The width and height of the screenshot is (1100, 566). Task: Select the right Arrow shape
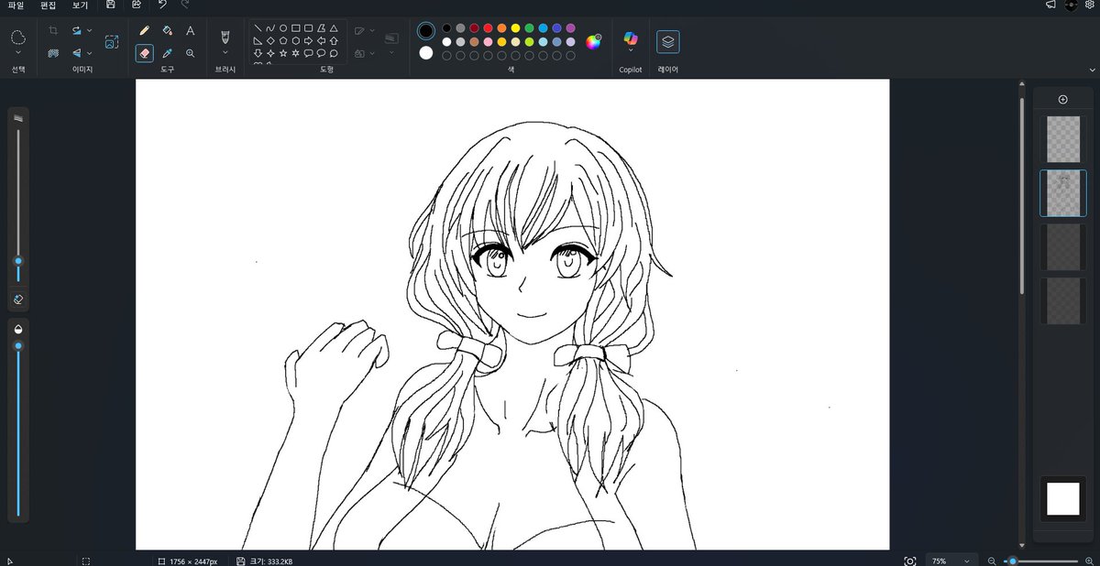click(x=309, y=40)
